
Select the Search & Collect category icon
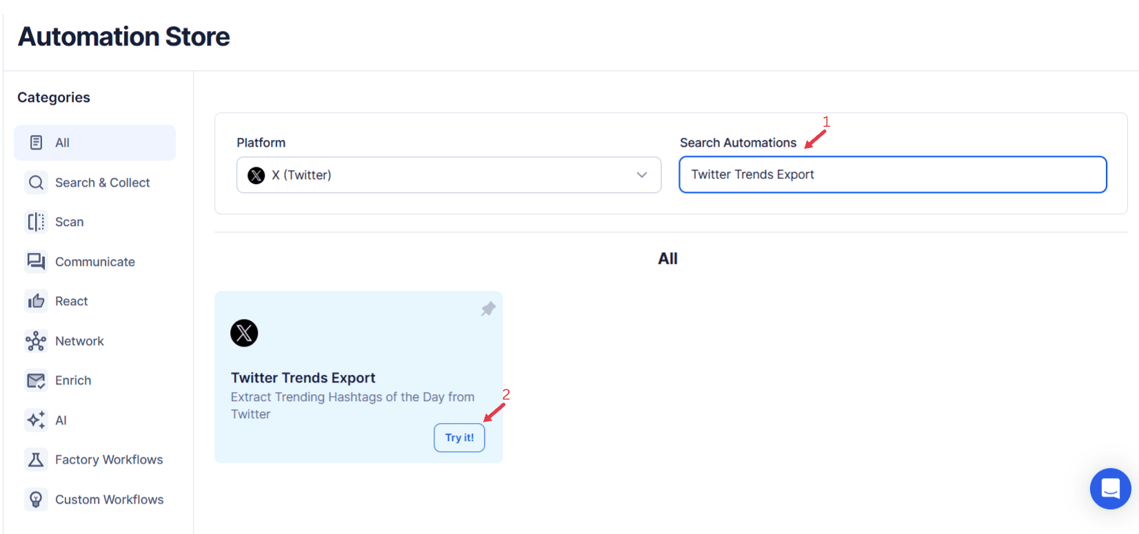(36, 182)
